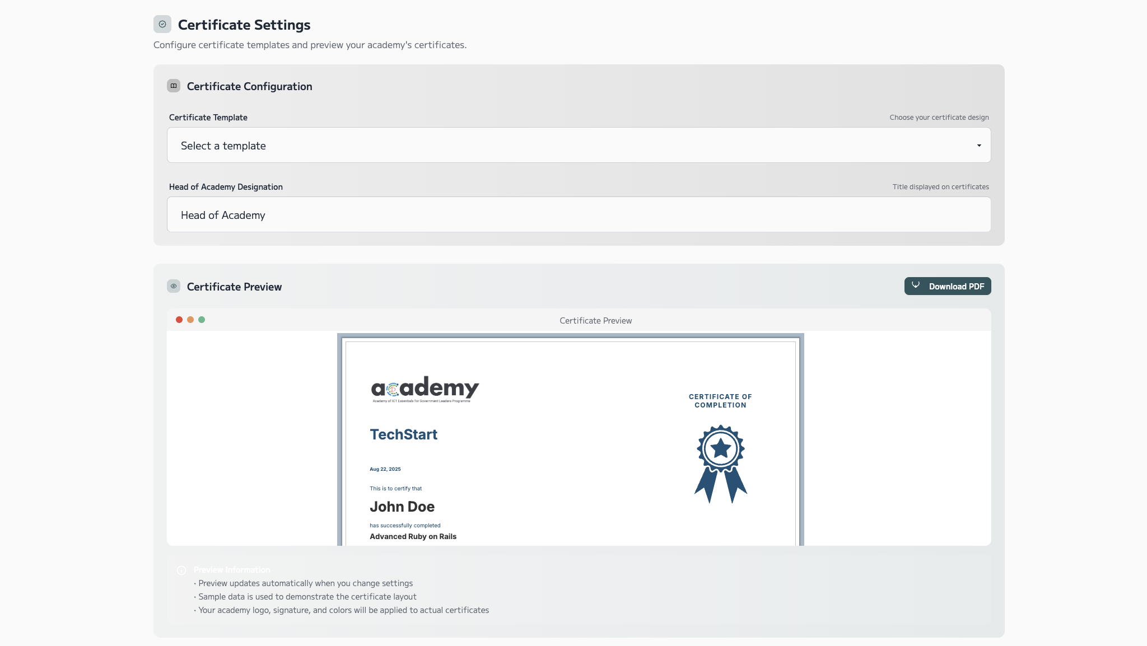The image size is (1147, 646).
Task: Click the checkmark icon beside Certificate Settings title
Action: [x=162, y=24]
